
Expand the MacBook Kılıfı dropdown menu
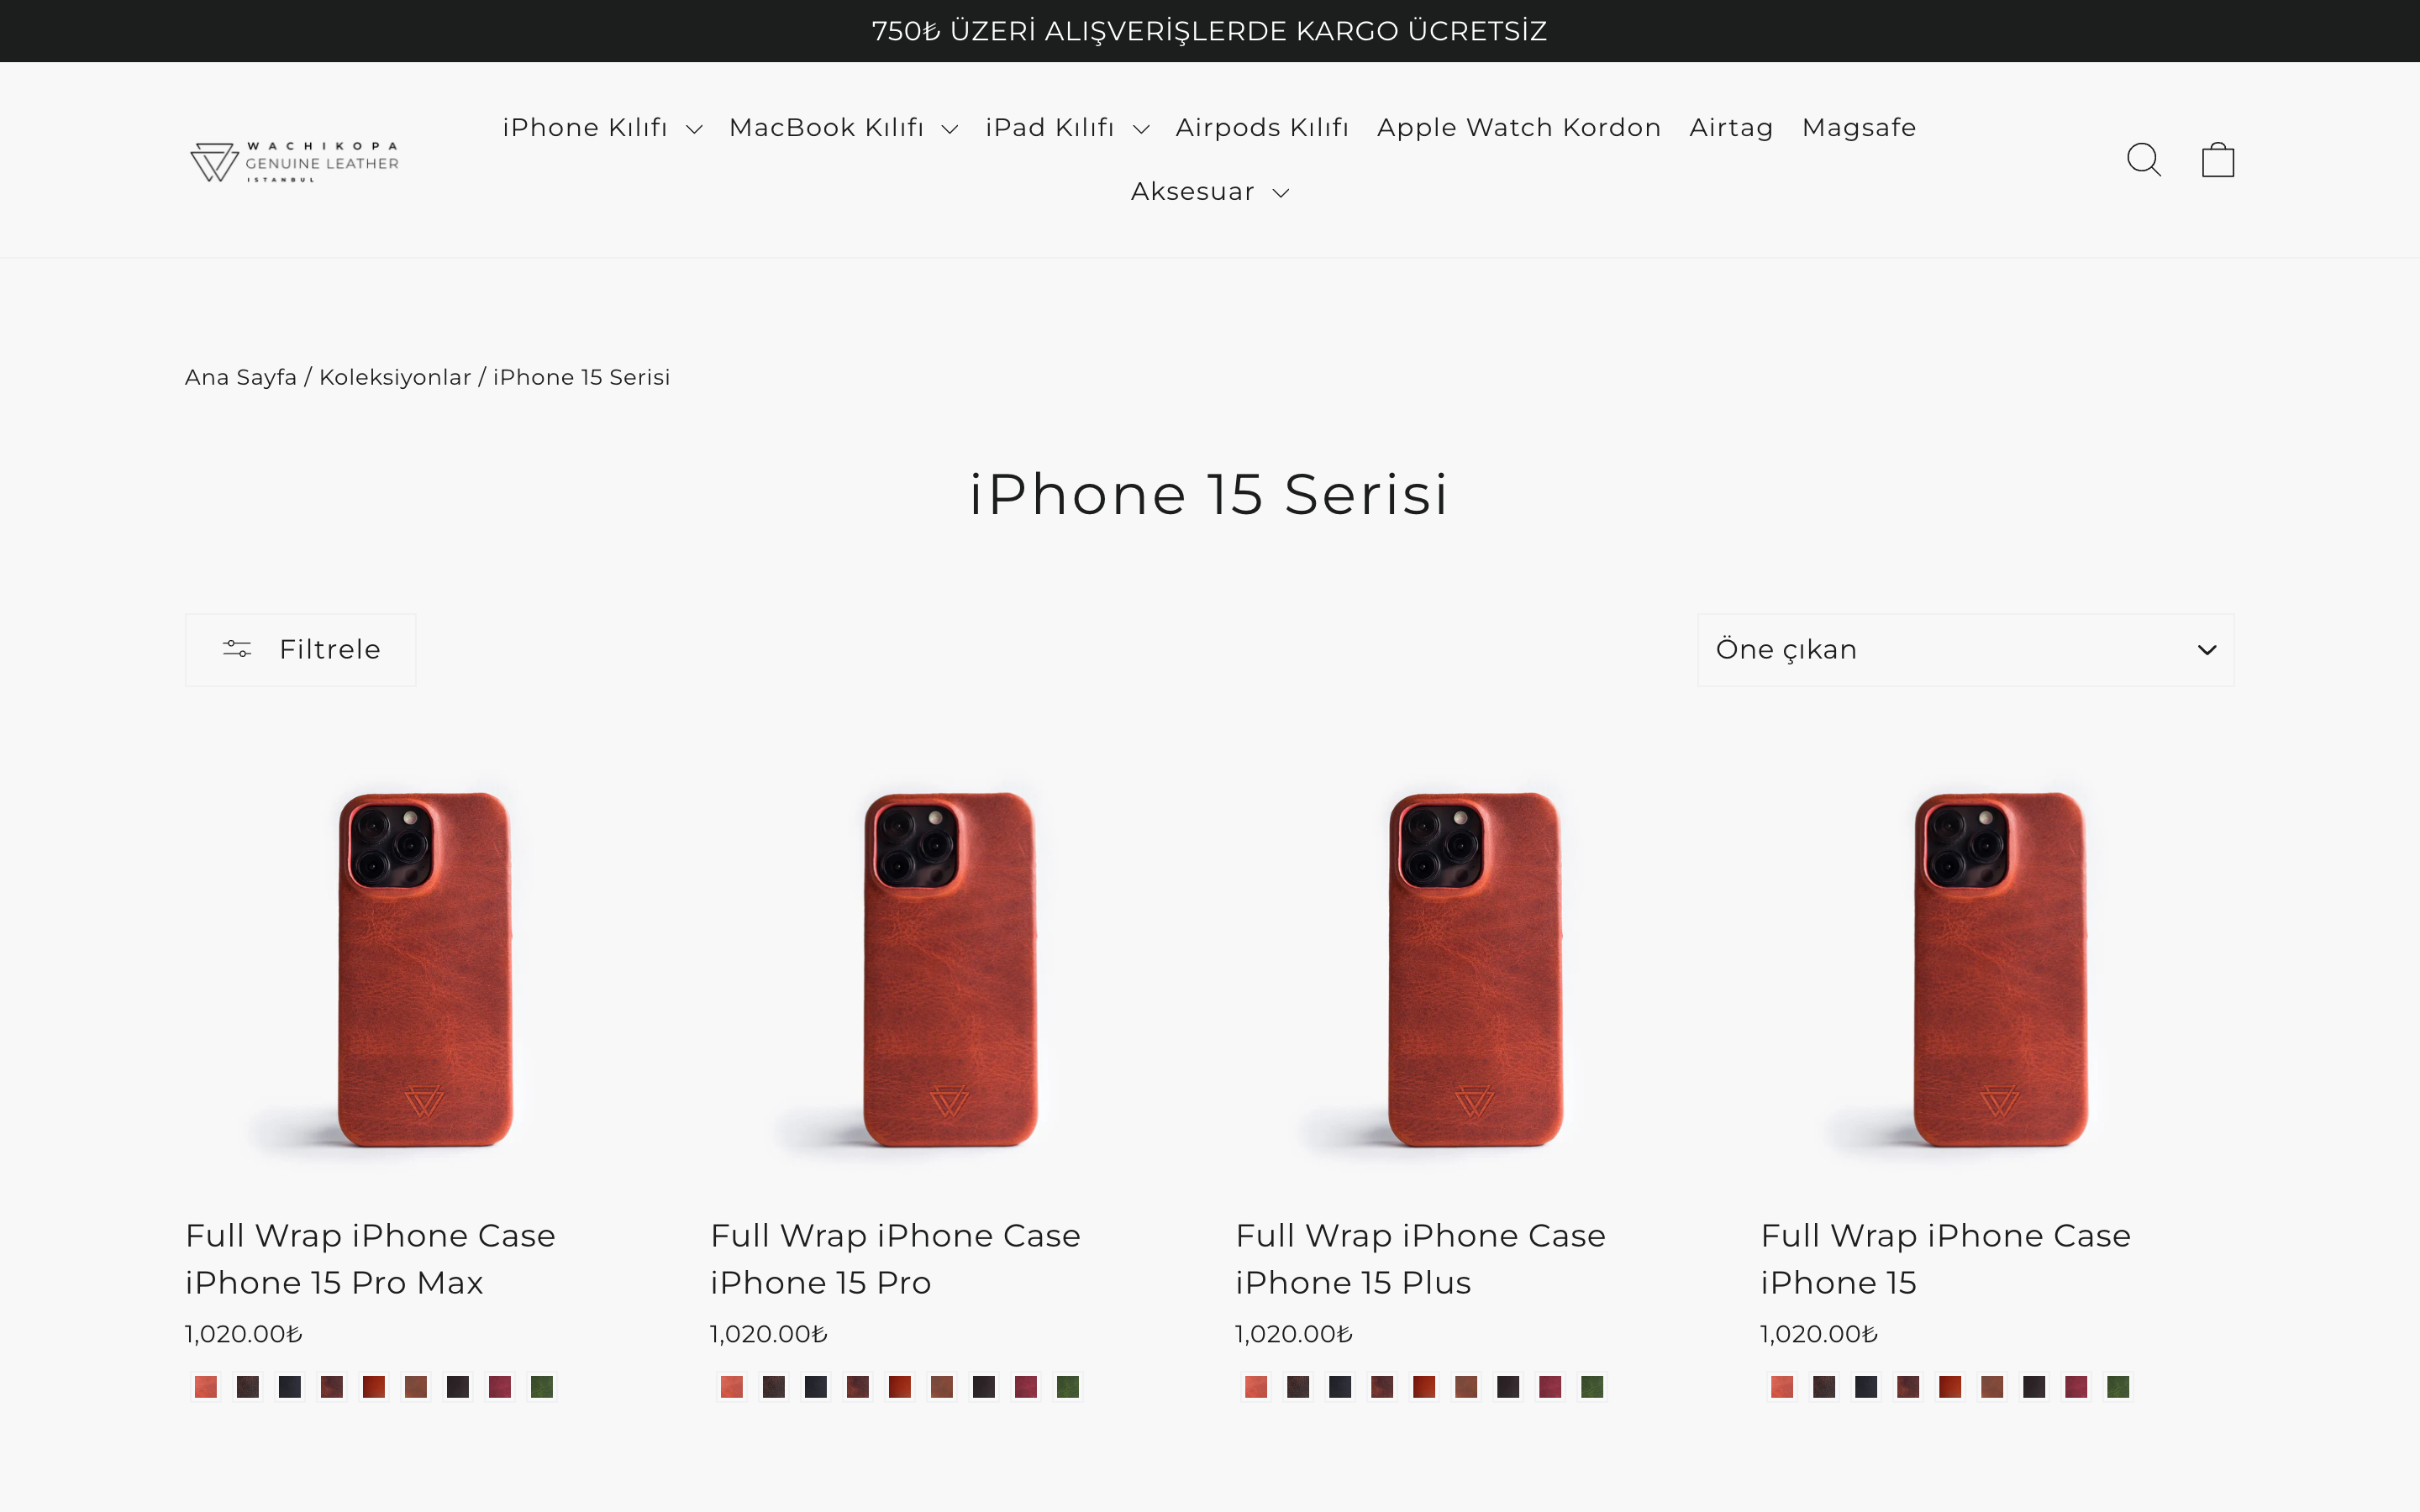pyautogui.click(x=843, y=128)
